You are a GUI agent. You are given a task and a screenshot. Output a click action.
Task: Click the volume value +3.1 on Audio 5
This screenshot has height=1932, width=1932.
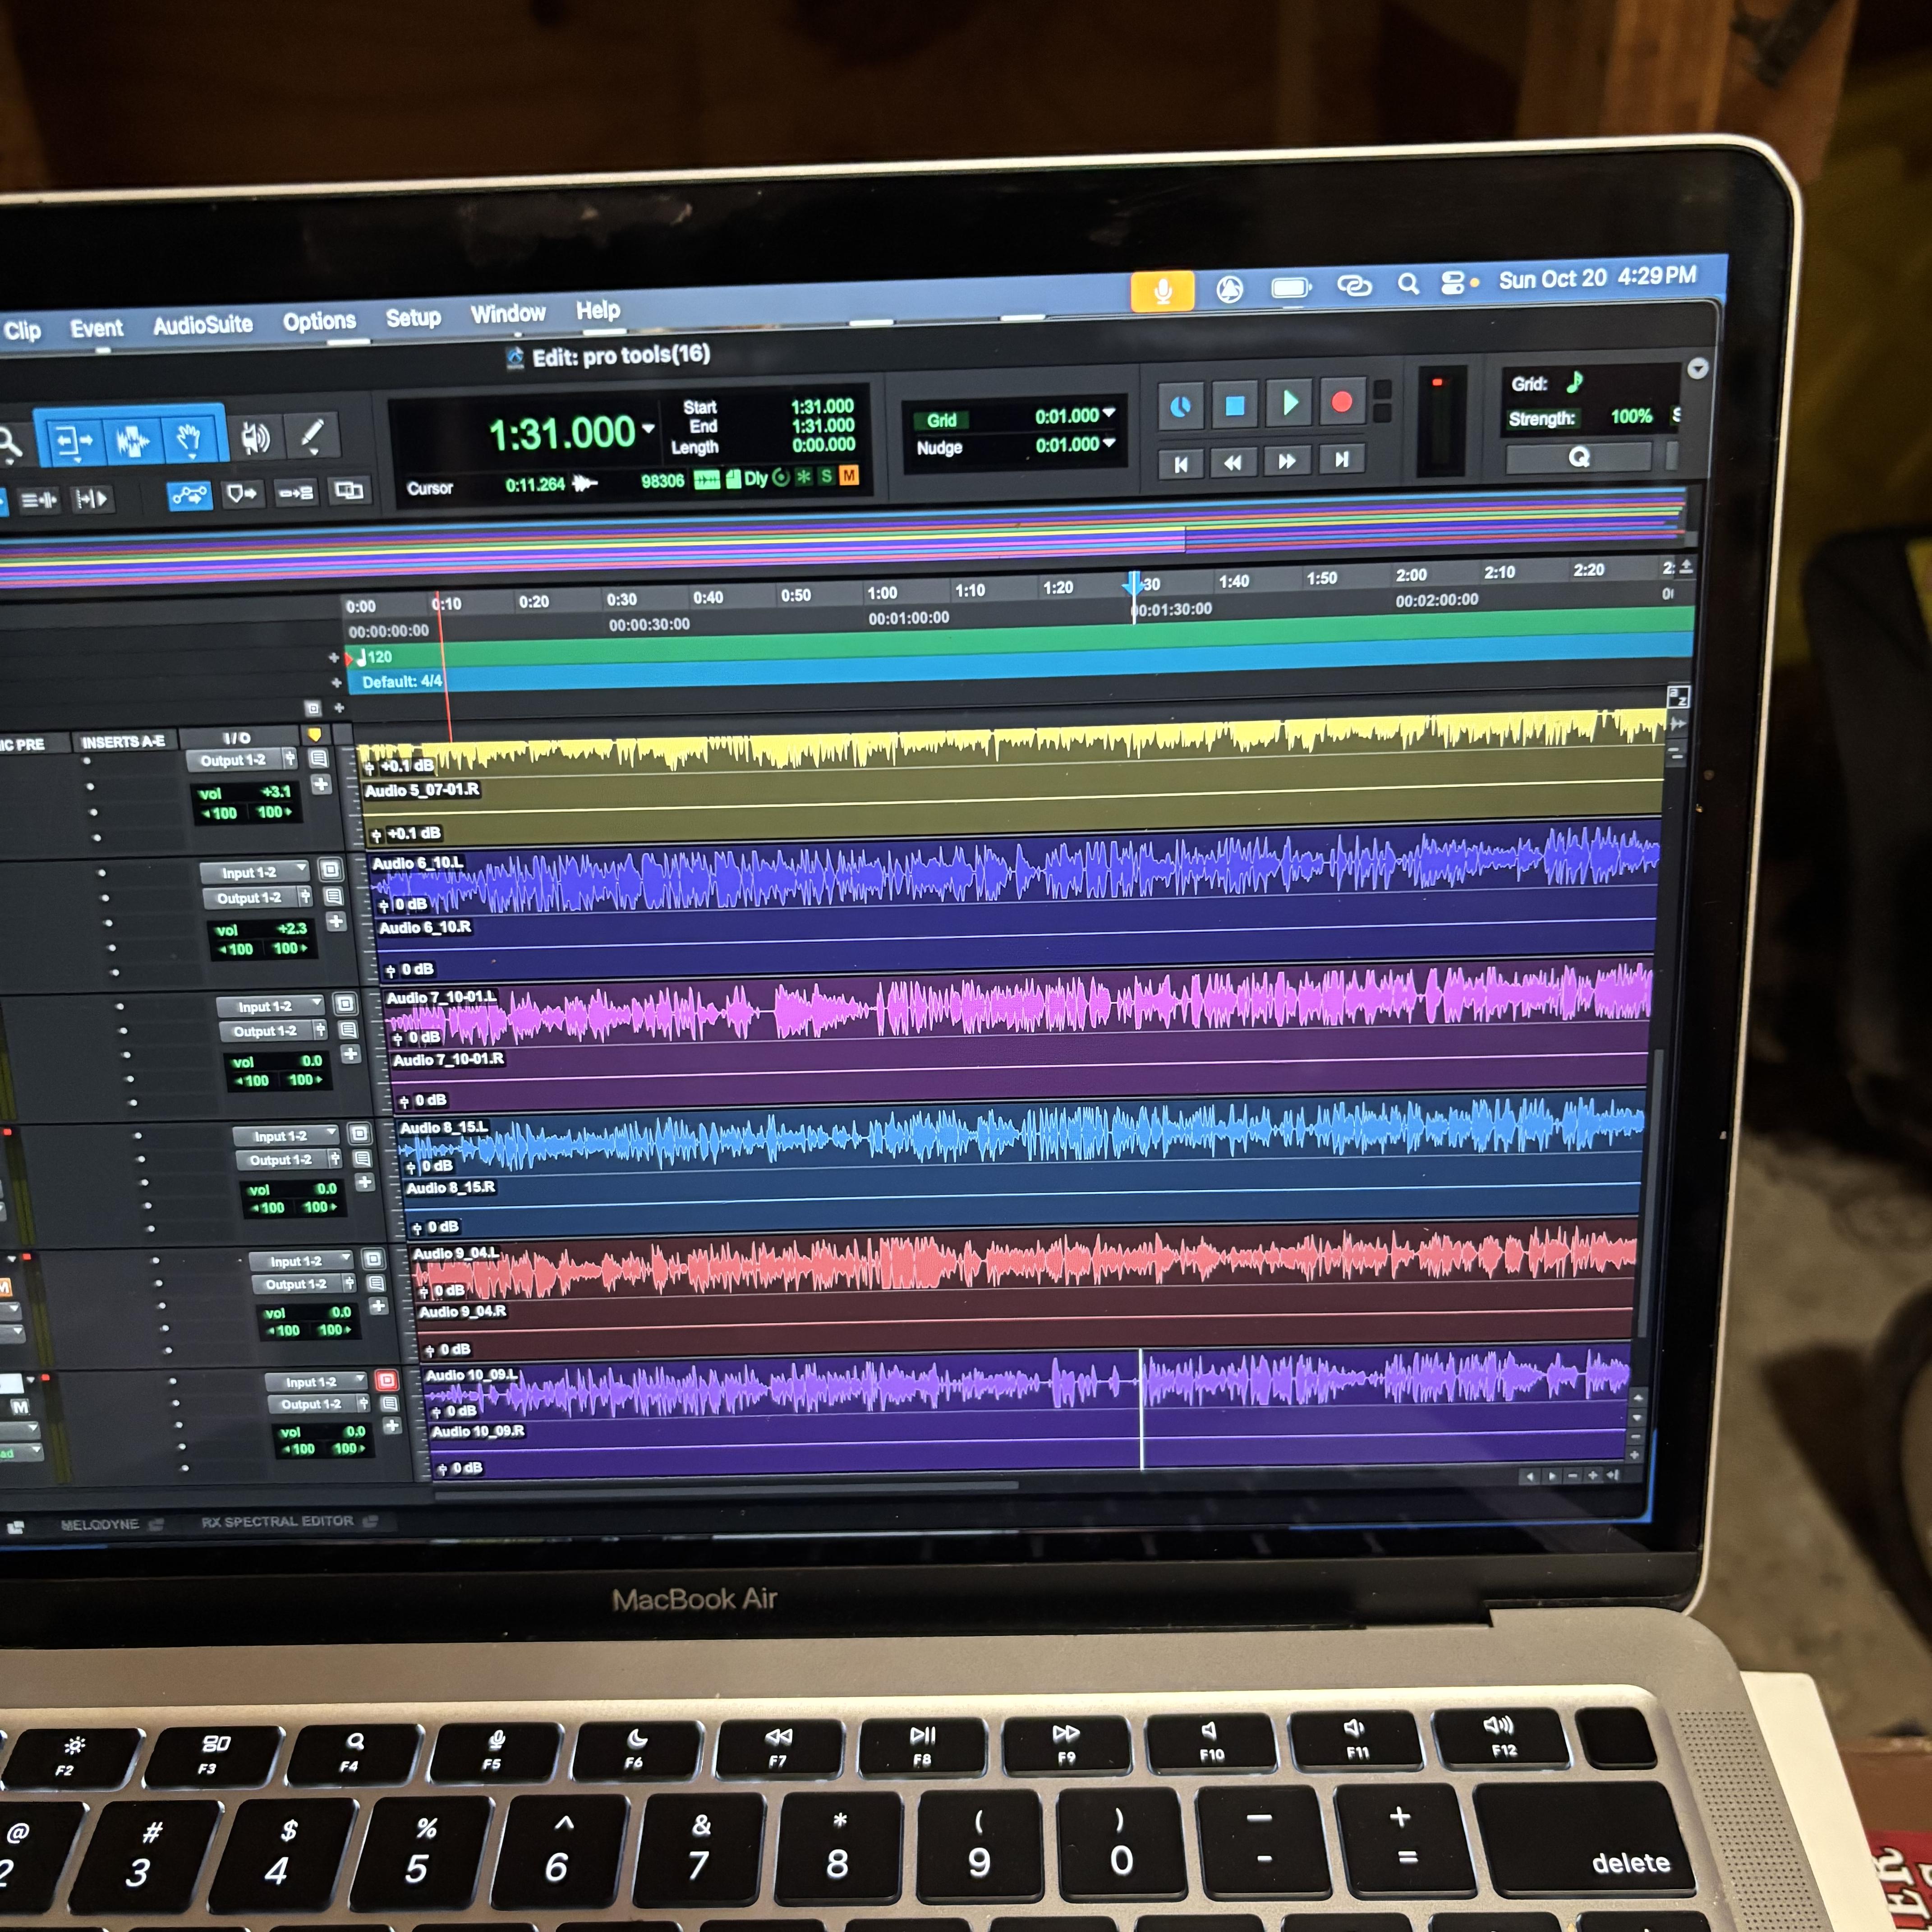click(x=275, y=792)
